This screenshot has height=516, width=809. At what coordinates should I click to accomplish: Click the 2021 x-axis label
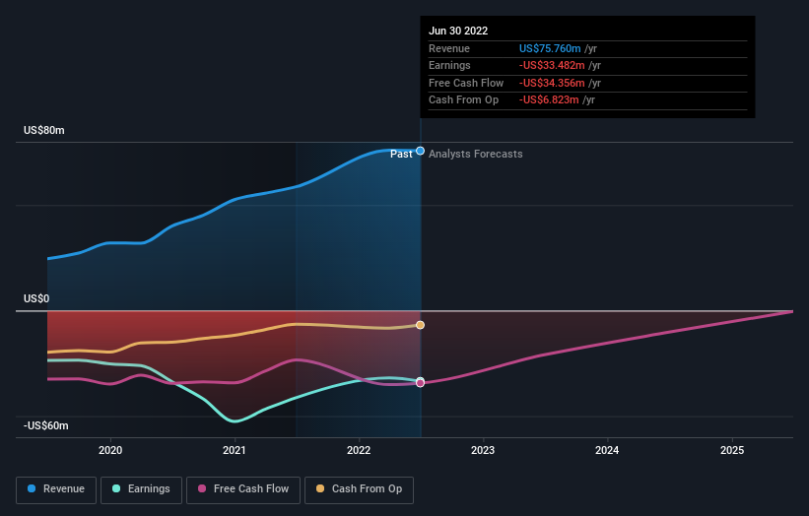235,451
